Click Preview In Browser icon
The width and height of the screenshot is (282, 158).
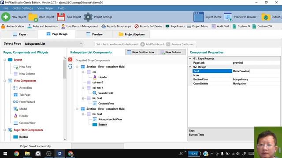(228, 17)
